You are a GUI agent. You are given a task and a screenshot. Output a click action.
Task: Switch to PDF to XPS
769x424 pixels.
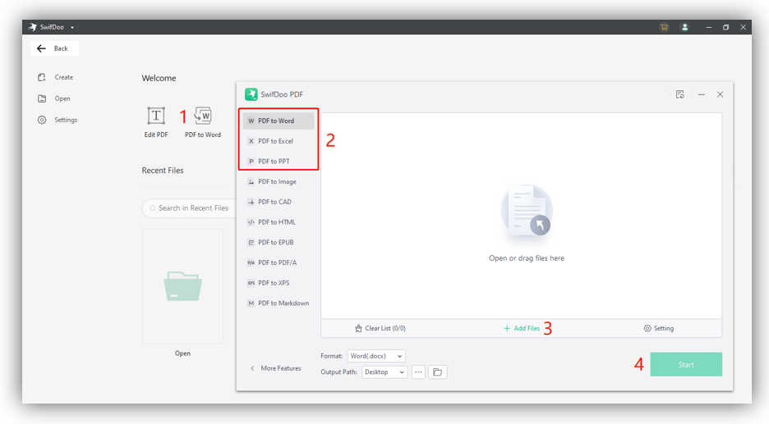coord(278,283)
